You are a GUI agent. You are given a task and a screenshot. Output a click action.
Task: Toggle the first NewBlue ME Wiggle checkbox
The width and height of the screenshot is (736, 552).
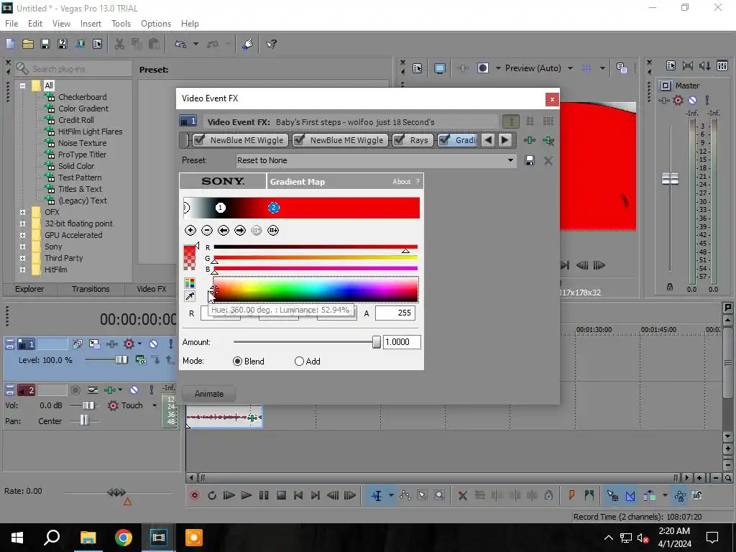point(199,139)
